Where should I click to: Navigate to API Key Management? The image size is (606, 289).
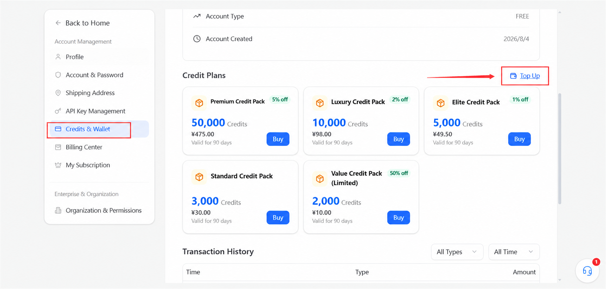[x=99, y=111]
